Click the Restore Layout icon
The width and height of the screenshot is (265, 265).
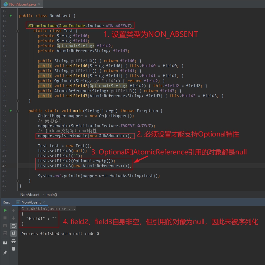click(x=5, y=243)
